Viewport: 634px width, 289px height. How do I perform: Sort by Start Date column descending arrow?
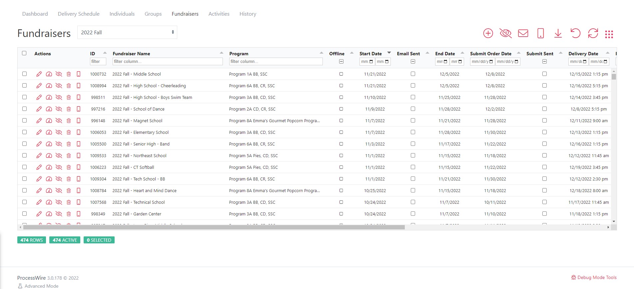pos(389,53)
